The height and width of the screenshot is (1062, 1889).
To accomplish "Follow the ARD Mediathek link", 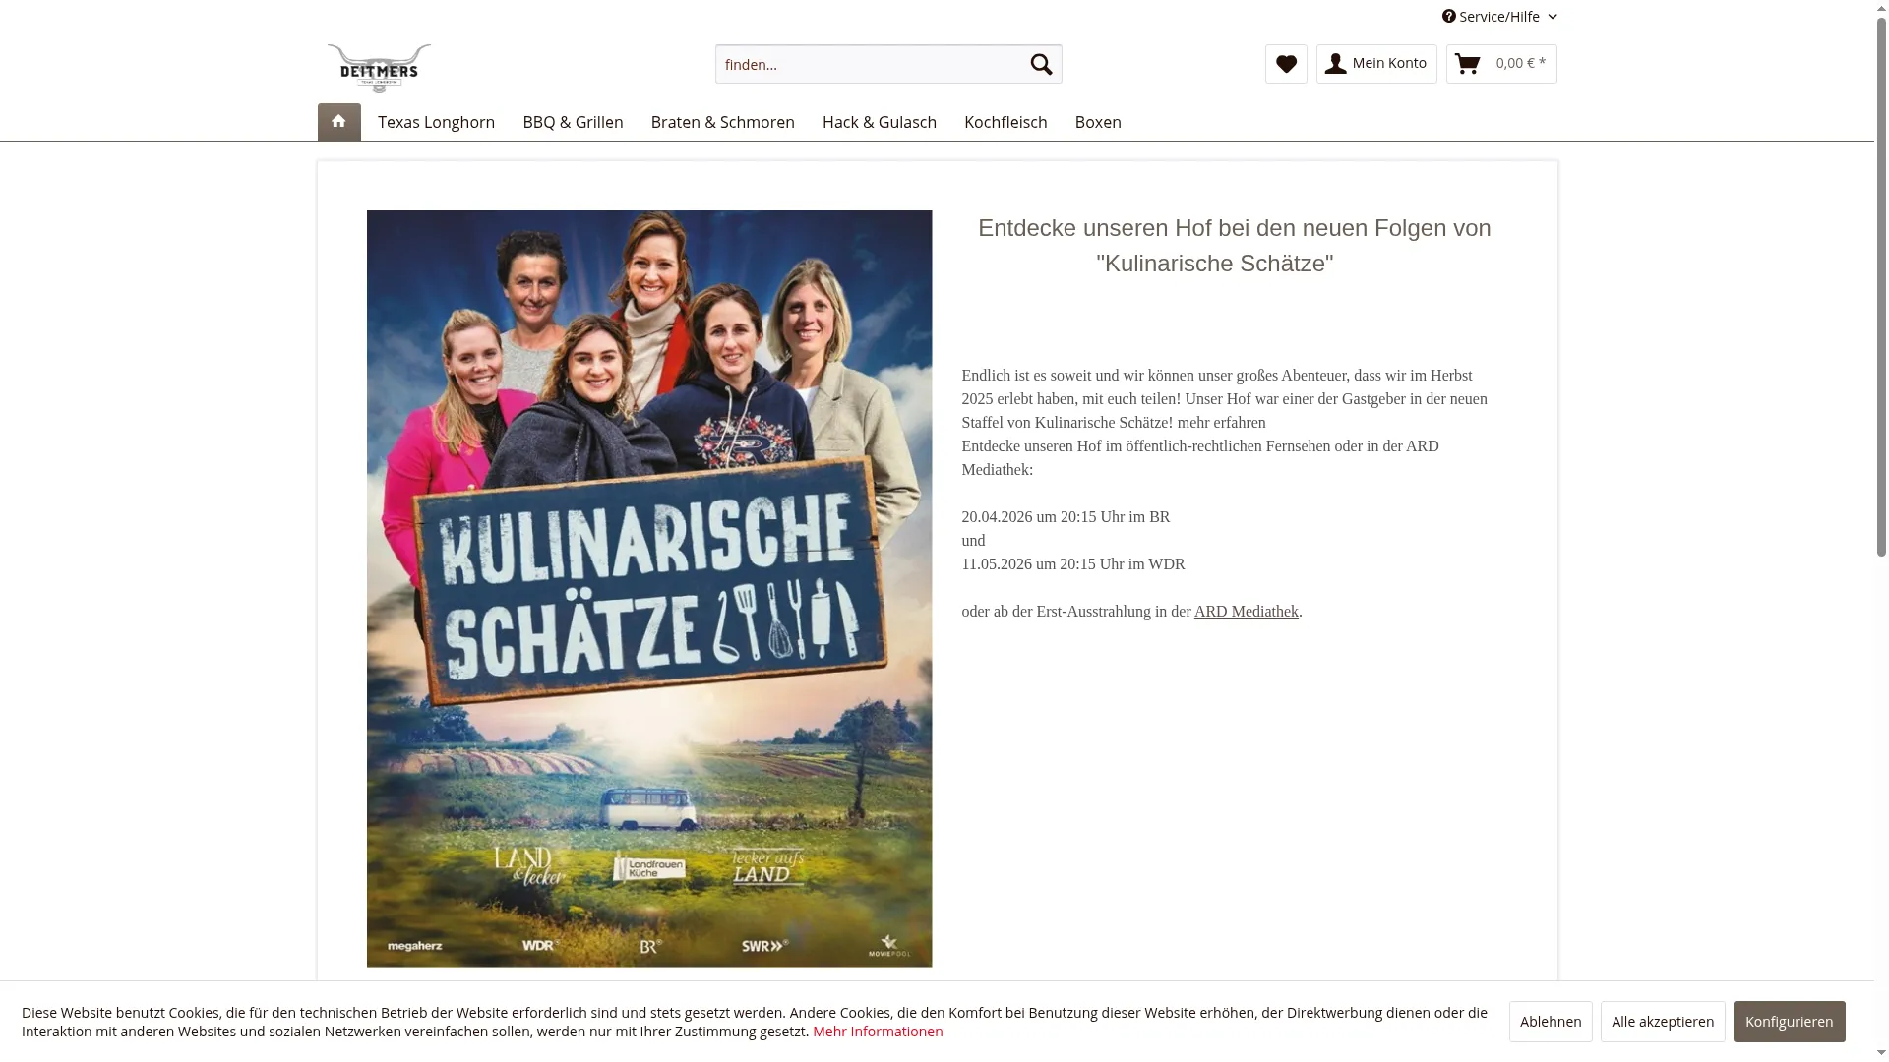I will pyautogui.click(x=1246, y=612).
